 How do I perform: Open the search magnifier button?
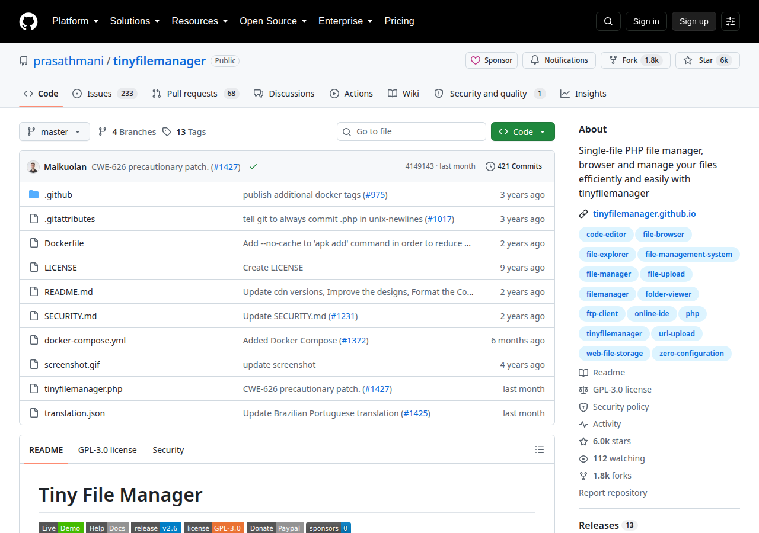pyautogui.click(x=608, y=21)
